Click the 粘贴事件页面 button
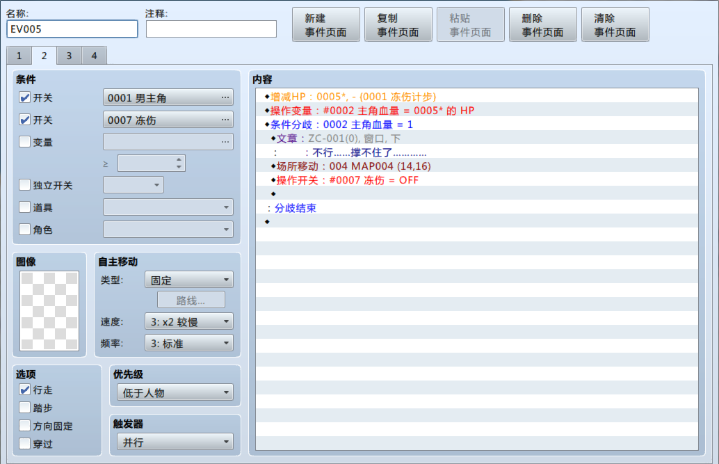 point(471,25)
